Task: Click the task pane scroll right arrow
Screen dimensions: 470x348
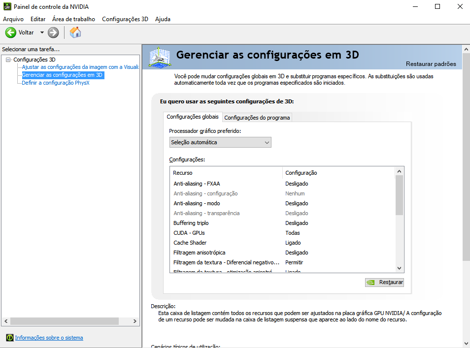Action: [x=135, y=321]
